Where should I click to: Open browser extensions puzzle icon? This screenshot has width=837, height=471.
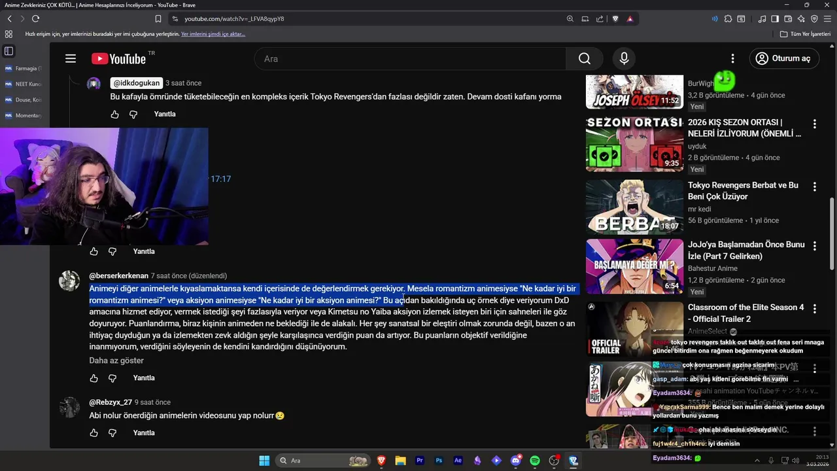point(728,19)
